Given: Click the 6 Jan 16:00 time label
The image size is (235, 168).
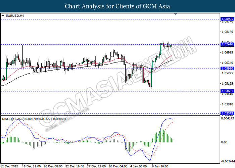Looking at the screenshot, I should pyautogui.click(x=160, y=166).
